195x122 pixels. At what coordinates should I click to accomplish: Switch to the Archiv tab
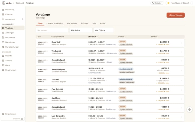(x=102, y=23)
